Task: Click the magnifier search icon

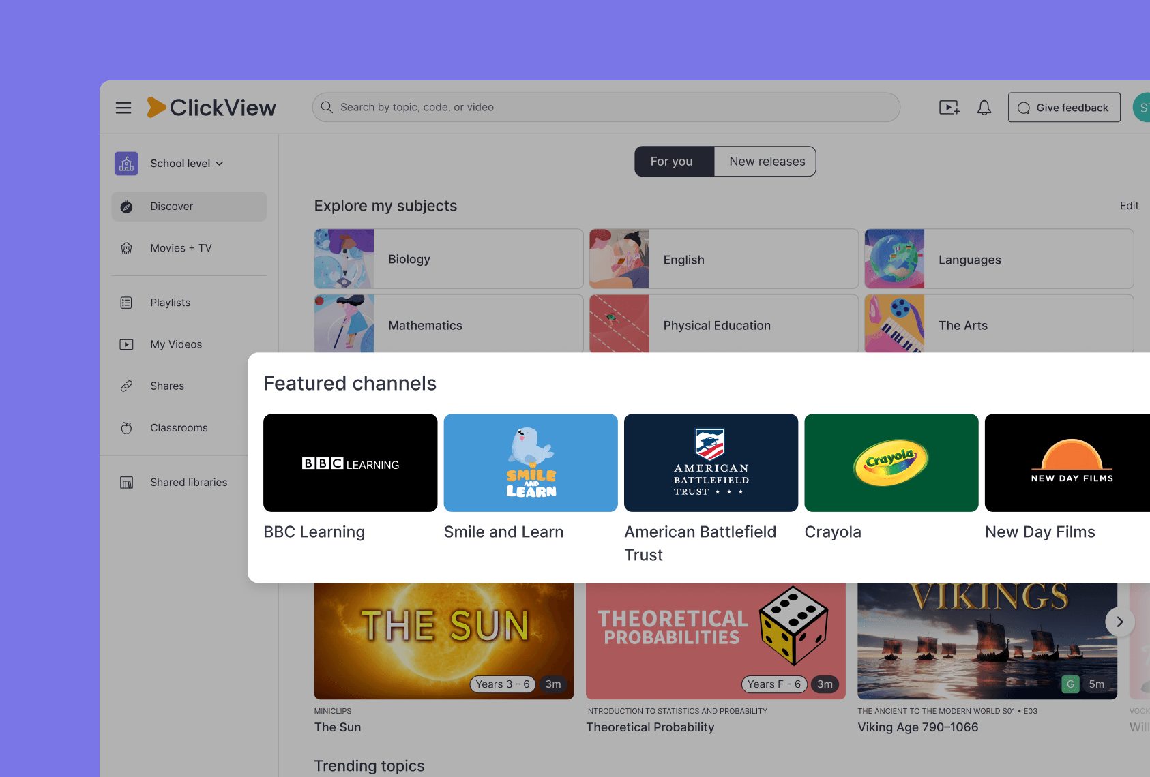Action: pyautogui.click(x=327, y=107)
